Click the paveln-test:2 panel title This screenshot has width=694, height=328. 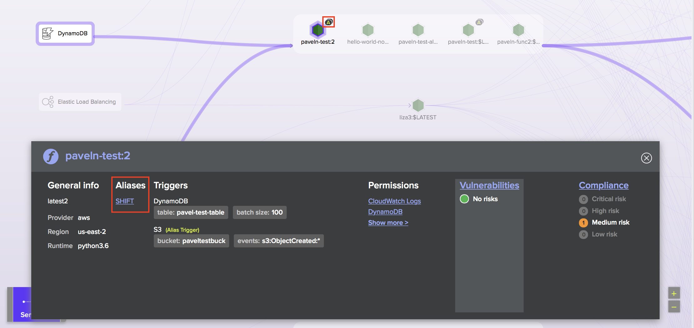(x=98, y=156)
